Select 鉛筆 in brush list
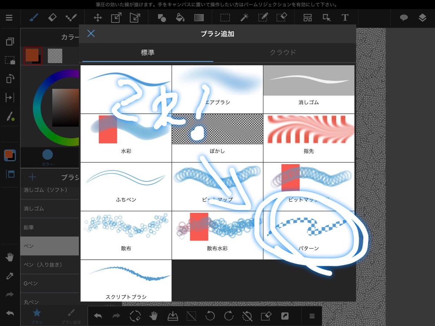This screenshot has height=326, width=435. coord(50,227)
